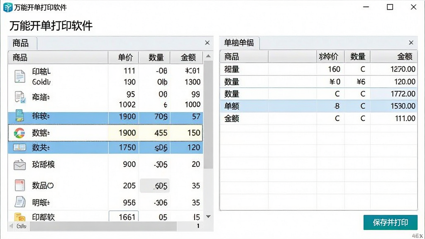Click the 保存并打印 button
The height and width of the screenshot is (239, 425).
coord(390,222)
